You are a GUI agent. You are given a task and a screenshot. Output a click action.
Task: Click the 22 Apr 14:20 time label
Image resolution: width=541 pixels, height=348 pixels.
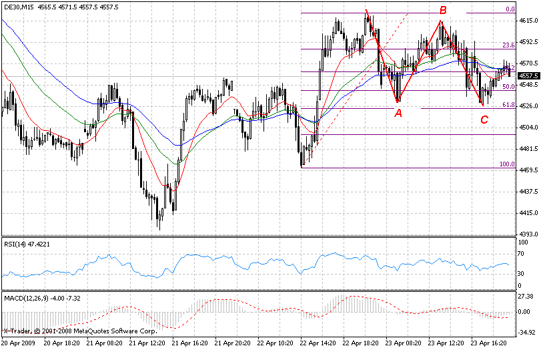318,343
